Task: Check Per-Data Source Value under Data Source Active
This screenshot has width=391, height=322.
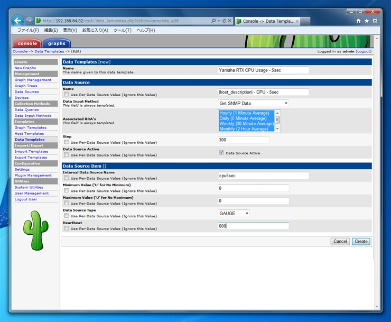Action: click(66, 155)
